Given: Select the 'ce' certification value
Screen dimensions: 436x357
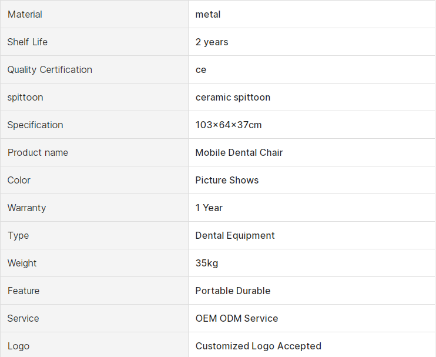Looking at the screenshot, I should pos(201,69).
